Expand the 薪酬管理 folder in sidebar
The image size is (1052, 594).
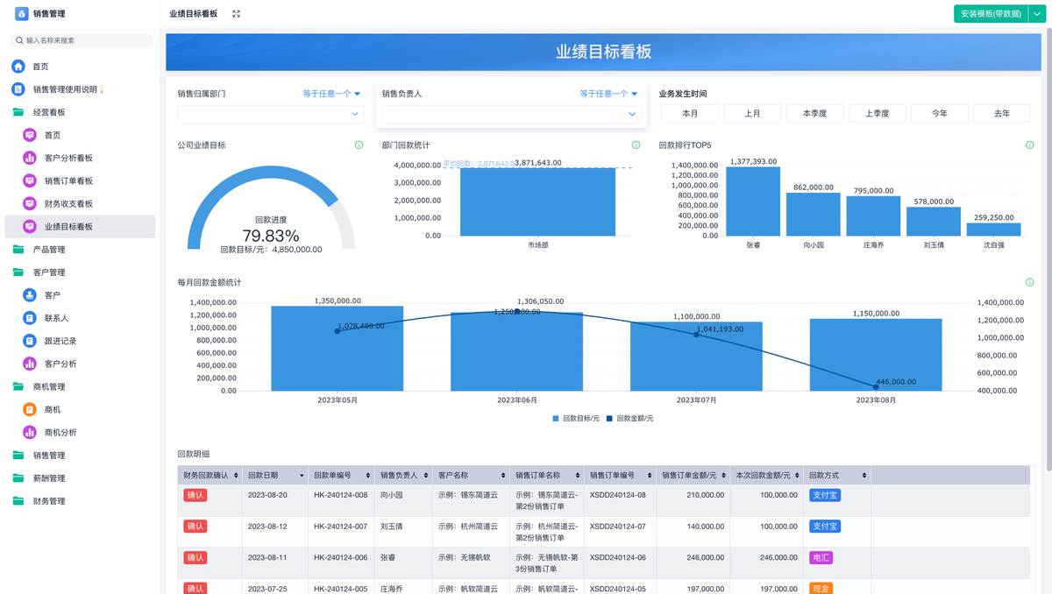tap(49, 478)
